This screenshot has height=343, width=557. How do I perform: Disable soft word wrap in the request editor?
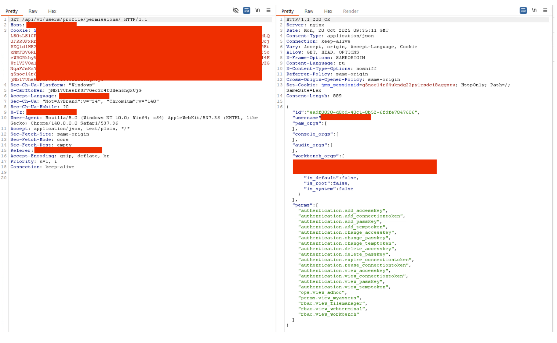[x=247, y=10]
